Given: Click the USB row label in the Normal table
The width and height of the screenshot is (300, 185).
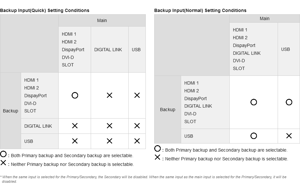Looking at the screenshot, I should coord(189,136).
